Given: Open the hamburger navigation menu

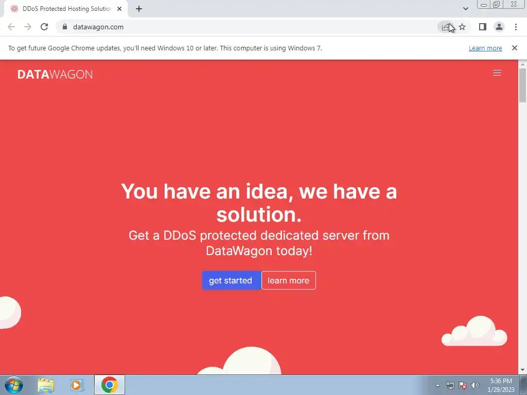Looking at the screenshot, I should 497,73.
